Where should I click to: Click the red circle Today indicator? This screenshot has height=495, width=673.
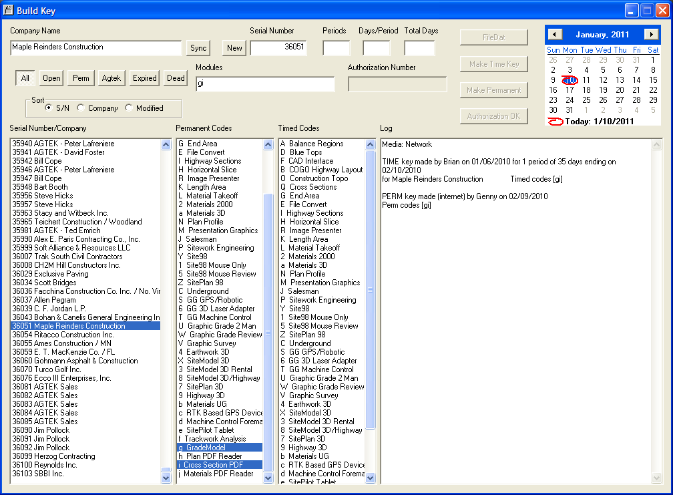click(x=555, y=122)
